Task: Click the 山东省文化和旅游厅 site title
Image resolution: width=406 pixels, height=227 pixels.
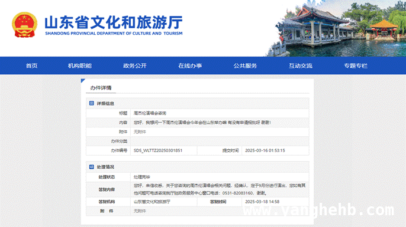Action: coord(114,22)
